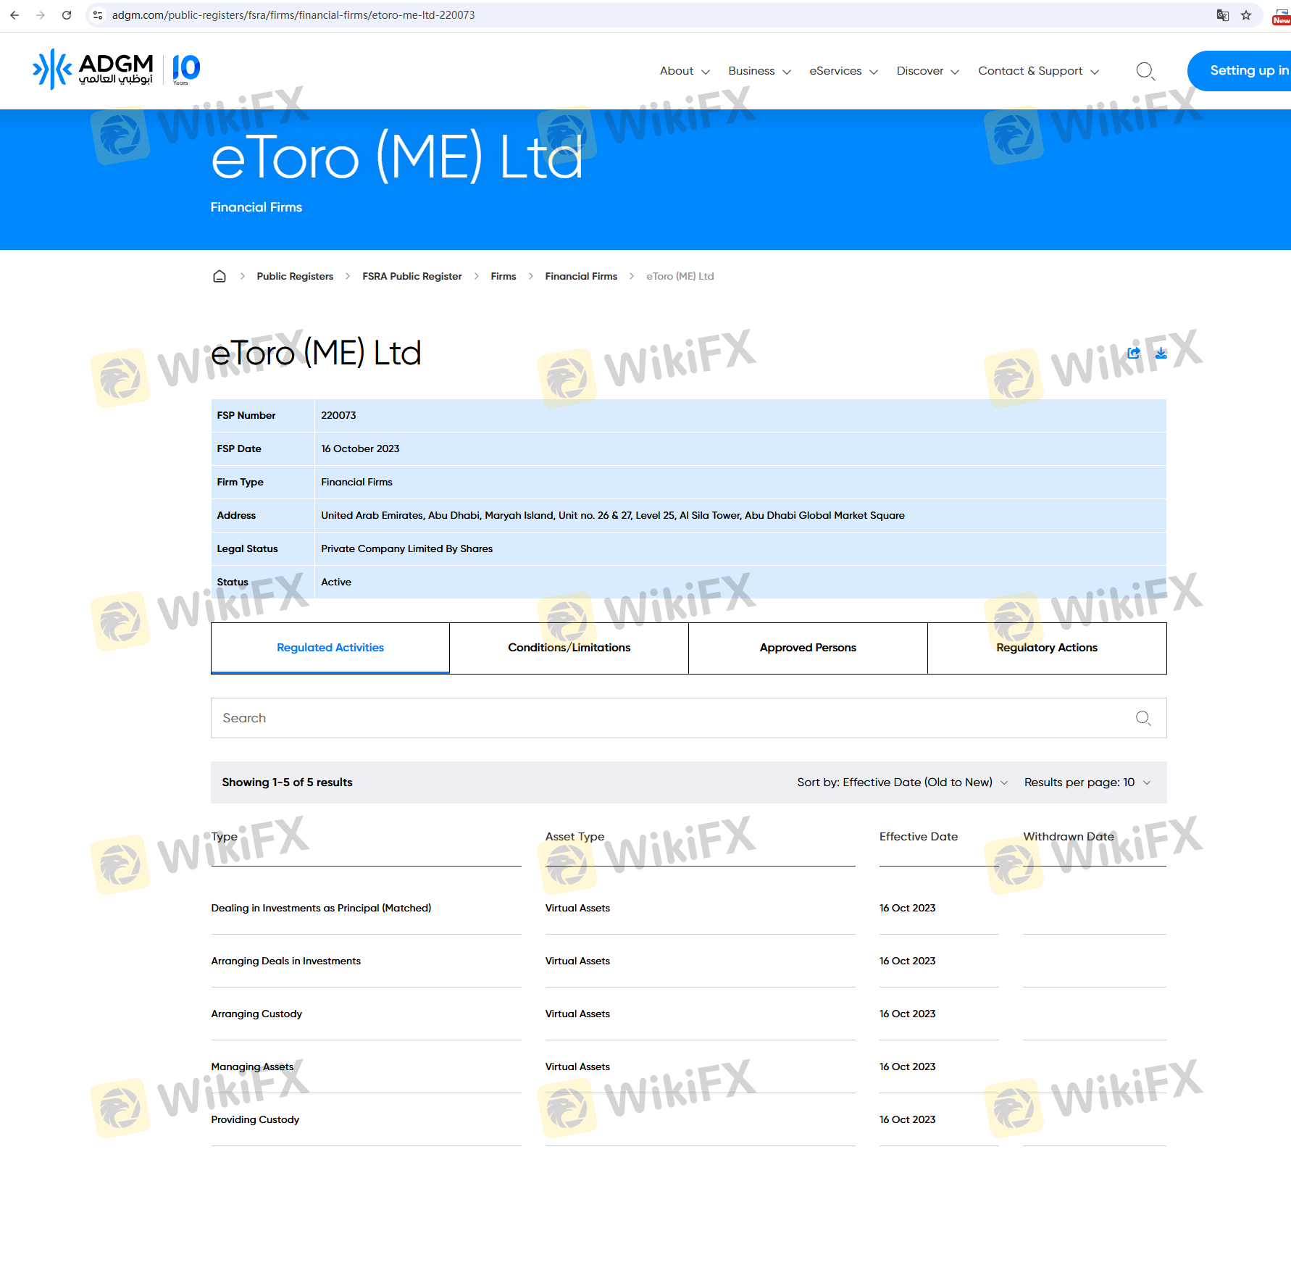1291x1265 pixels.
Task: Open the Sort by Effective Date dropdown
Action: 902,782
